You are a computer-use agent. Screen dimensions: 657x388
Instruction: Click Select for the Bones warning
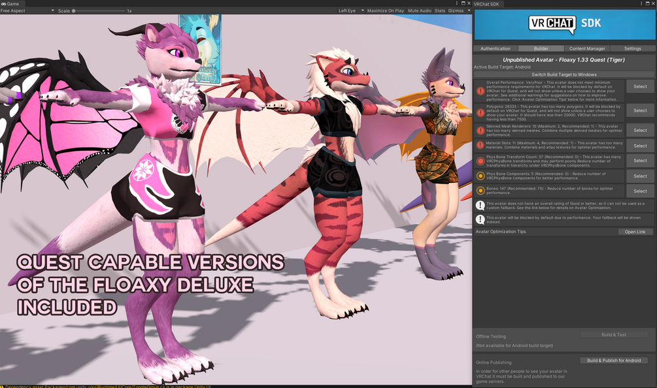point(640,191)
